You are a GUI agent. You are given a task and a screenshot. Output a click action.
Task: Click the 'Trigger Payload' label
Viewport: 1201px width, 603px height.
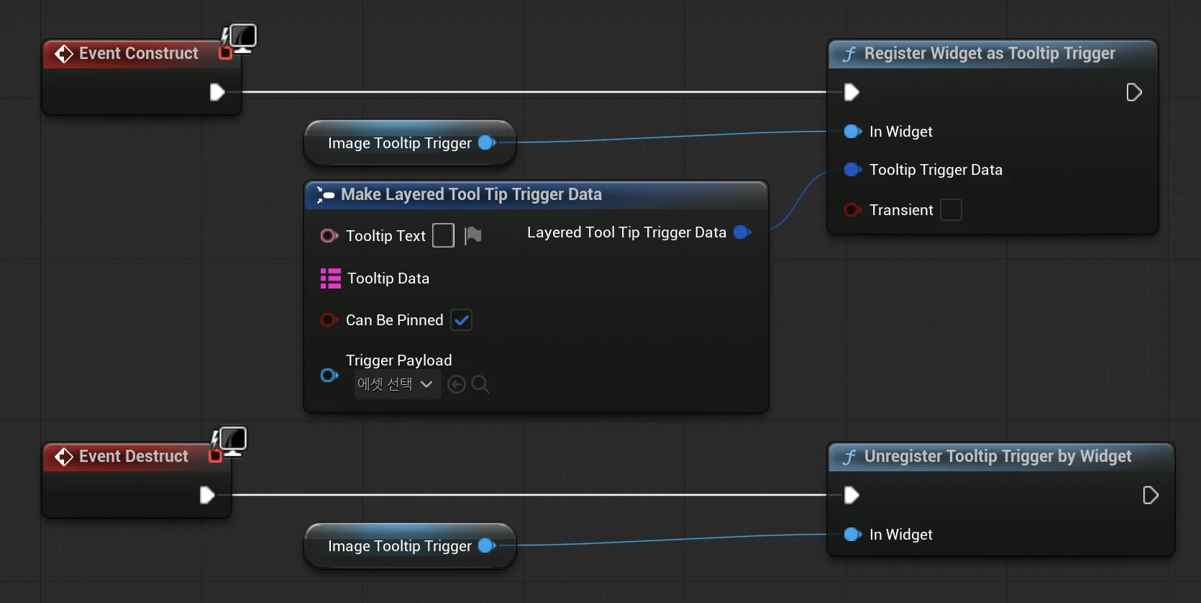[399, 361]
